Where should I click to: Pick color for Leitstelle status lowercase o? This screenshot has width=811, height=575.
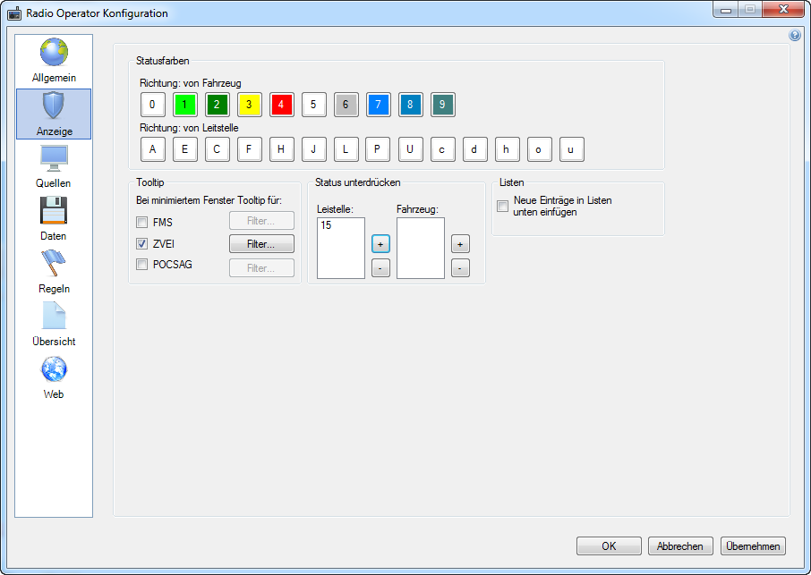pyautogui.click(x=540, y=149)
